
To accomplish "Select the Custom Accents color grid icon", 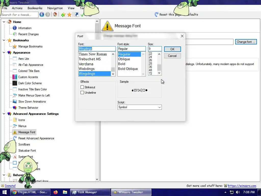I will tap(15, 77).
